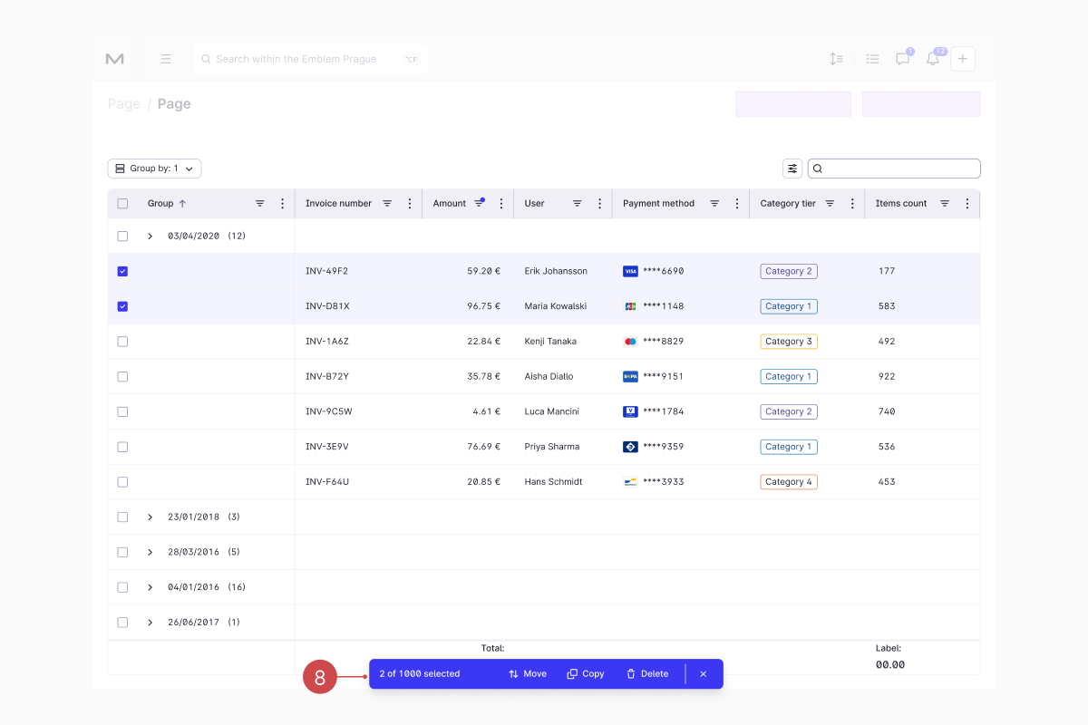Uncheck the INV-49F2 row checkbox
The height and width of the screenshot is (725, 1088).
point(122,271)
